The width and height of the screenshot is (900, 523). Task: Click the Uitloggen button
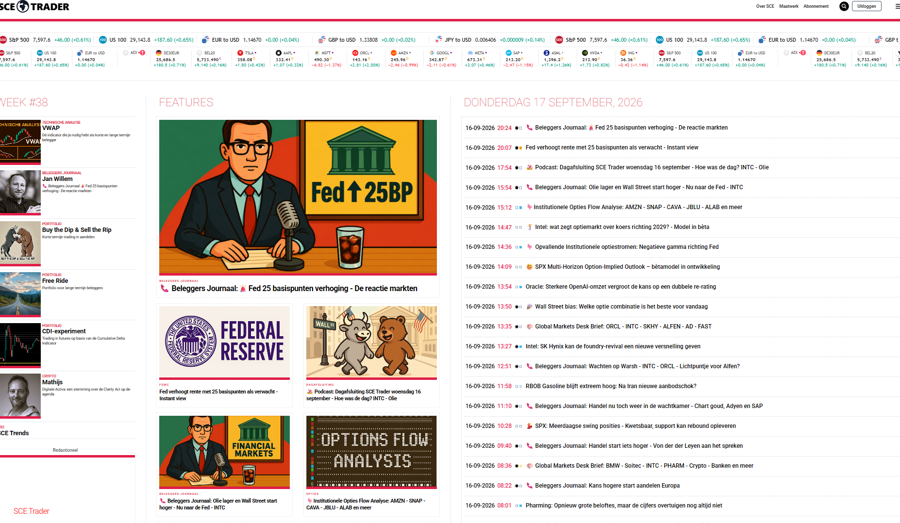click(x=867, y=6)
